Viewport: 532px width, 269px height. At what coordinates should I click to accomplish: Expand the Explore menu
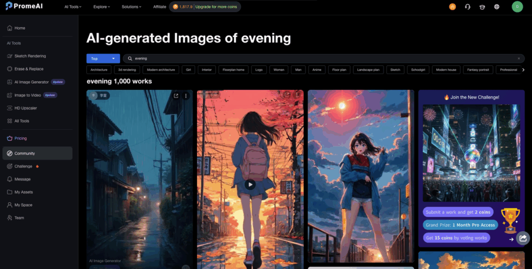101,7
